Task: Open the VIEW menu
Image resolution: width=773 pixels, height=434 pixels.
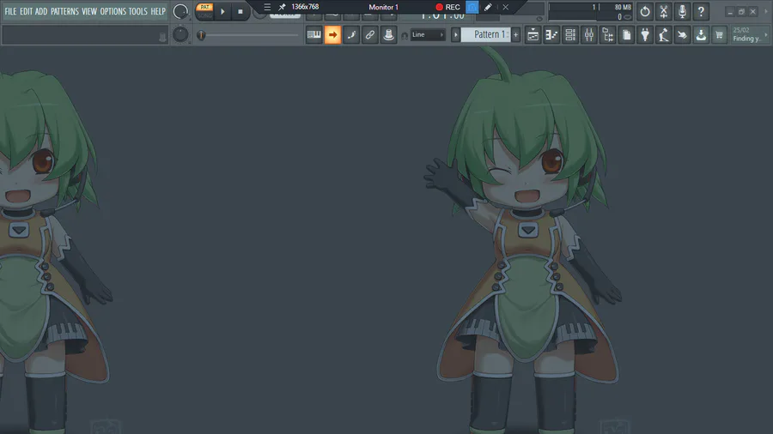Action: tap(89, 11)
